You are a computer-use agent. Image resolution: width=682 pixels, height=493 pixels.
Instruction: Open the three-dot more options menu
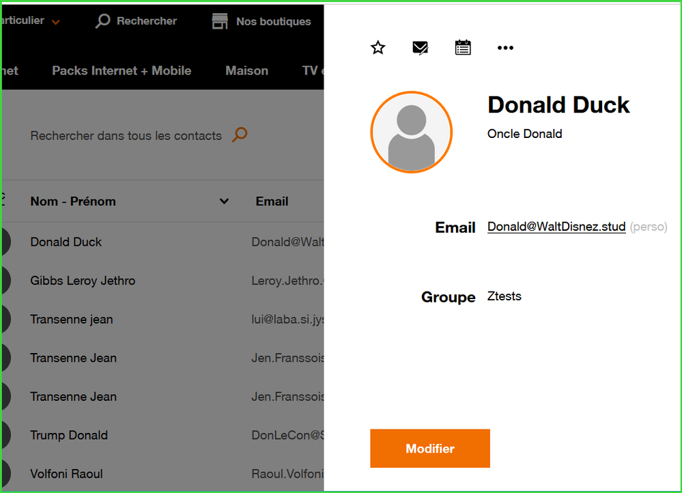tap(505, 47)
